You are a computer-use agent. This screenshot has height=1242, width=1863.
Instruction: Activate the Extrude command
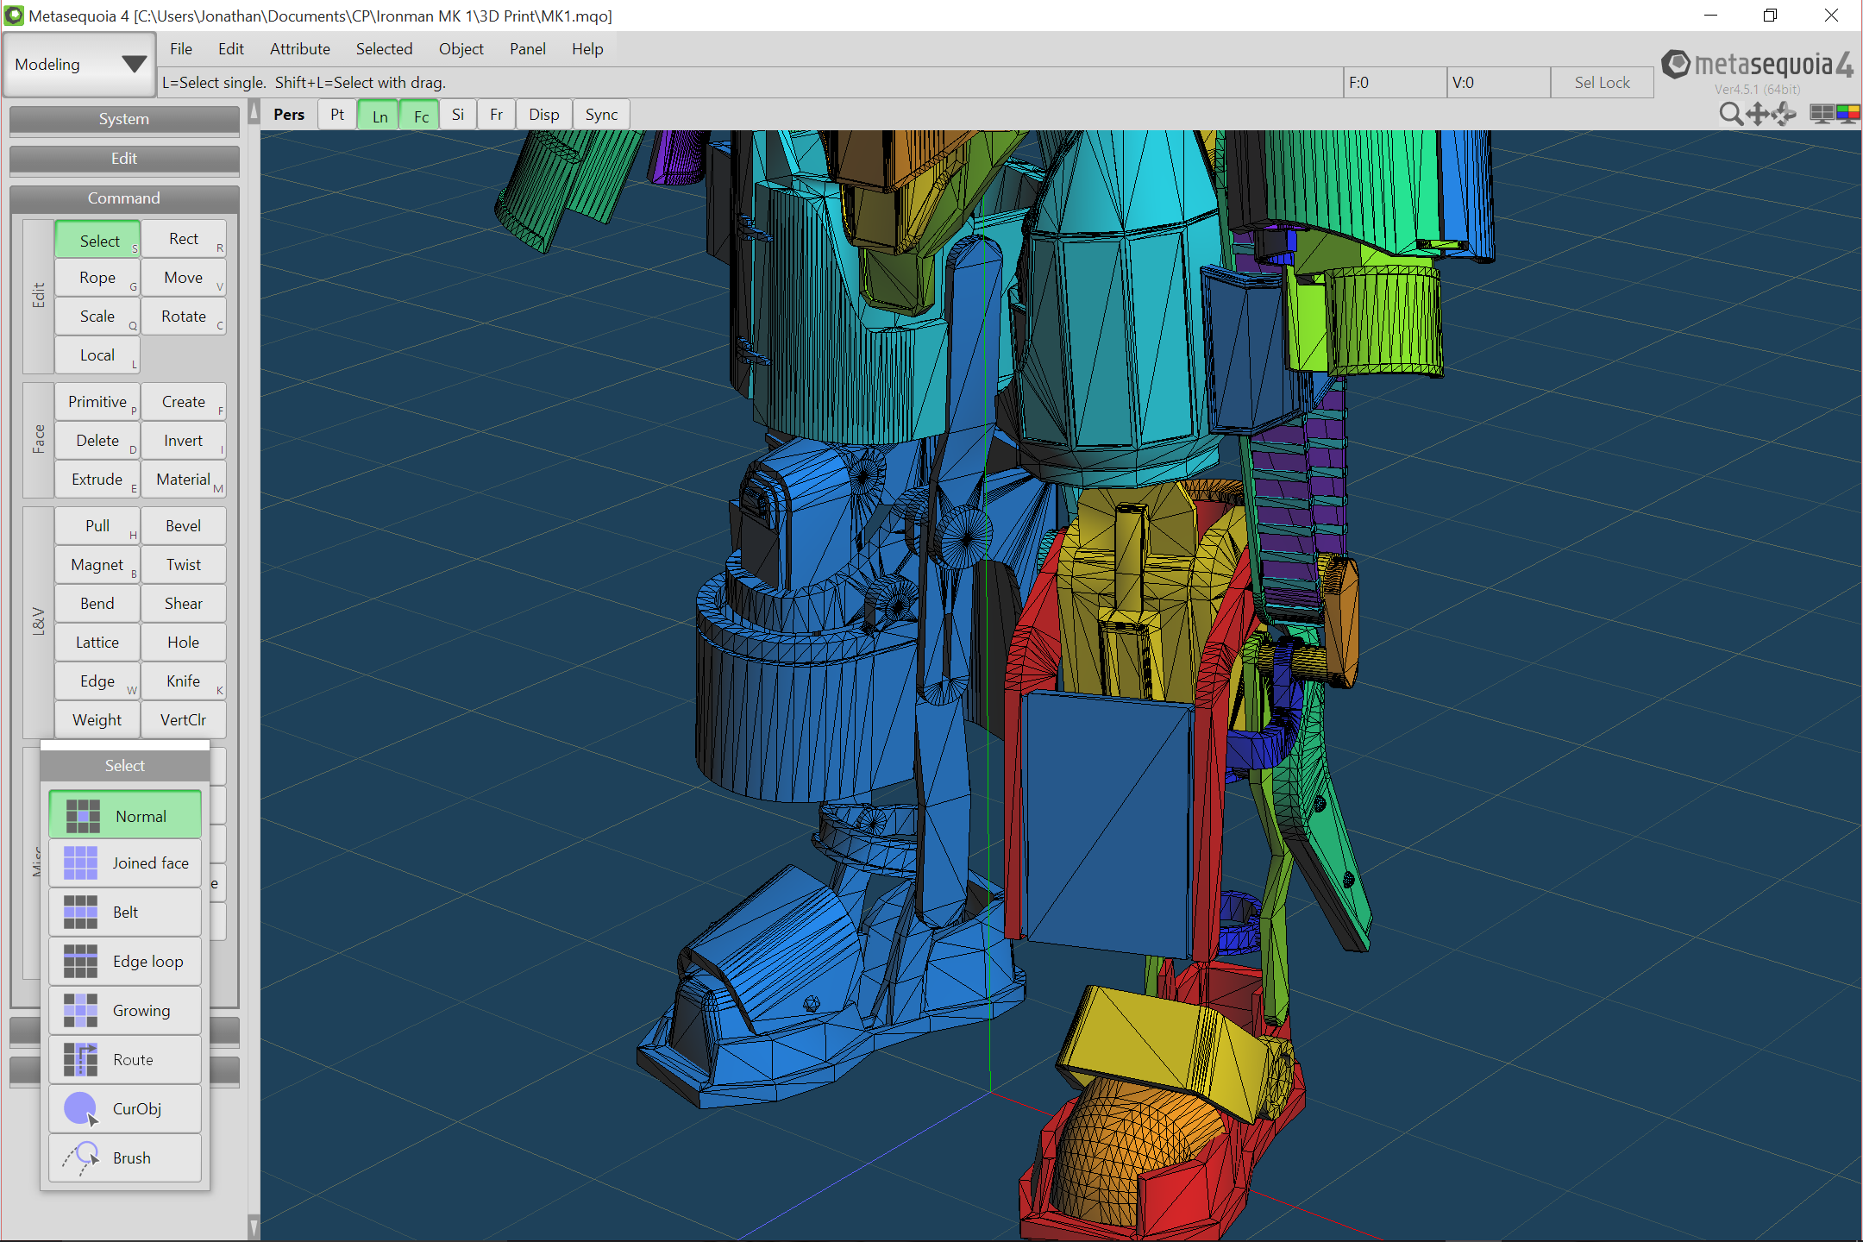[x=97, y=480]
